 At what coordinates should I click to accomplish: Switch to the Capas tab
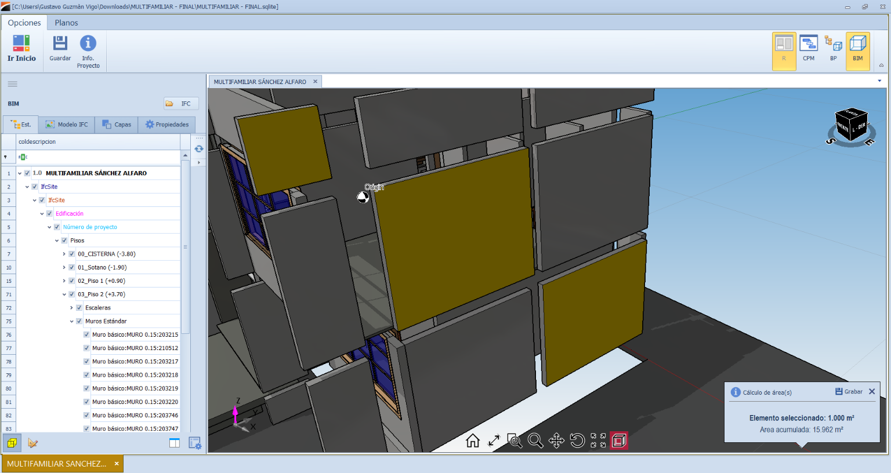pyautogui.click(x=117, y=125)
